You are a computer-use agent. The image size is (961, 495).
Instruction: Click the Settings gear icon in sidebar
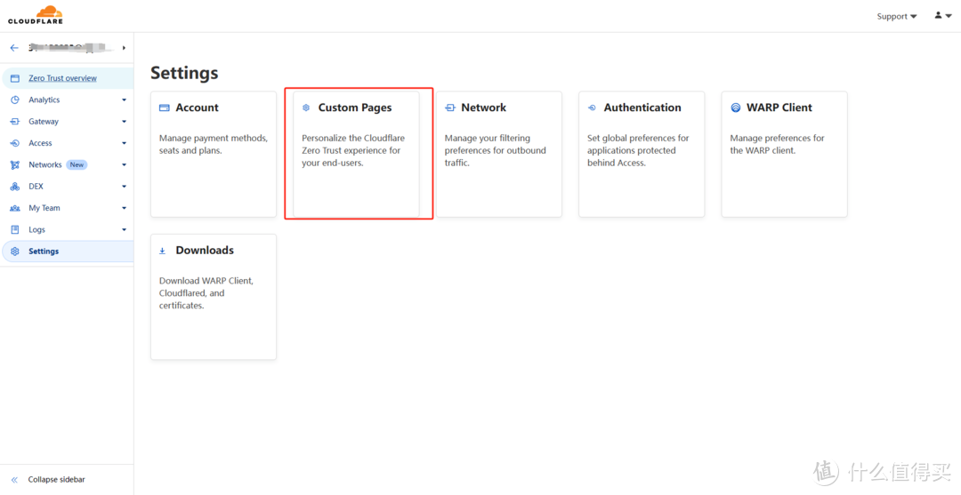point(15,251)
